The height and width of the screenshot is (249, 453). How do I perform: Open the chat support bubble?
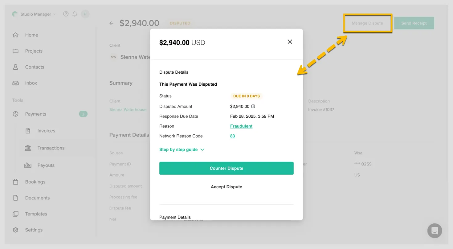(x=435, y=231)
